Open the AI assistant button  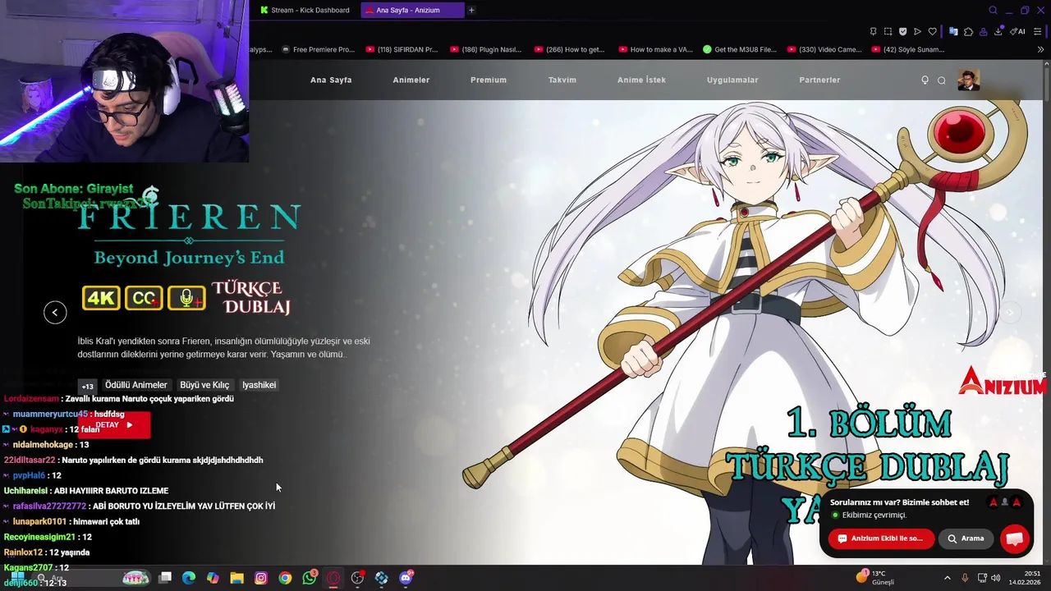point(1017,31)
